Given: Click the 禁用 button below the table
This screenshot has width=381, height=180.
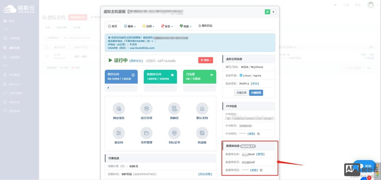Looking at the screenshot, I should [76, 68].
